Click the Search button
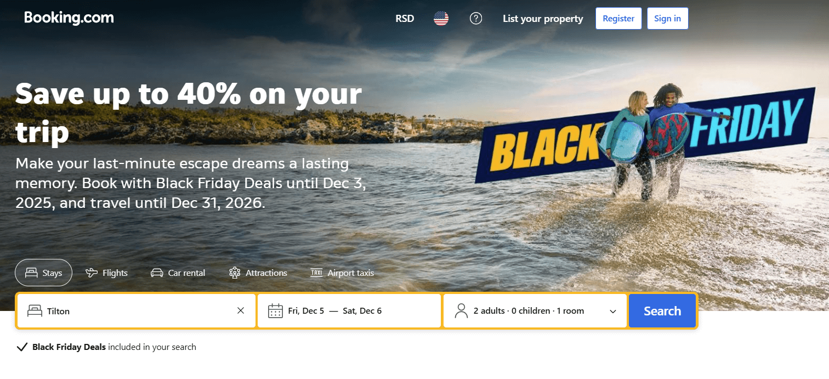The image size is (829, 379). [x=662, y=311]
